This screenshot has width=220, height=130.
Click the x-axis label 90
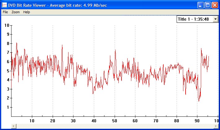(197, 121)
